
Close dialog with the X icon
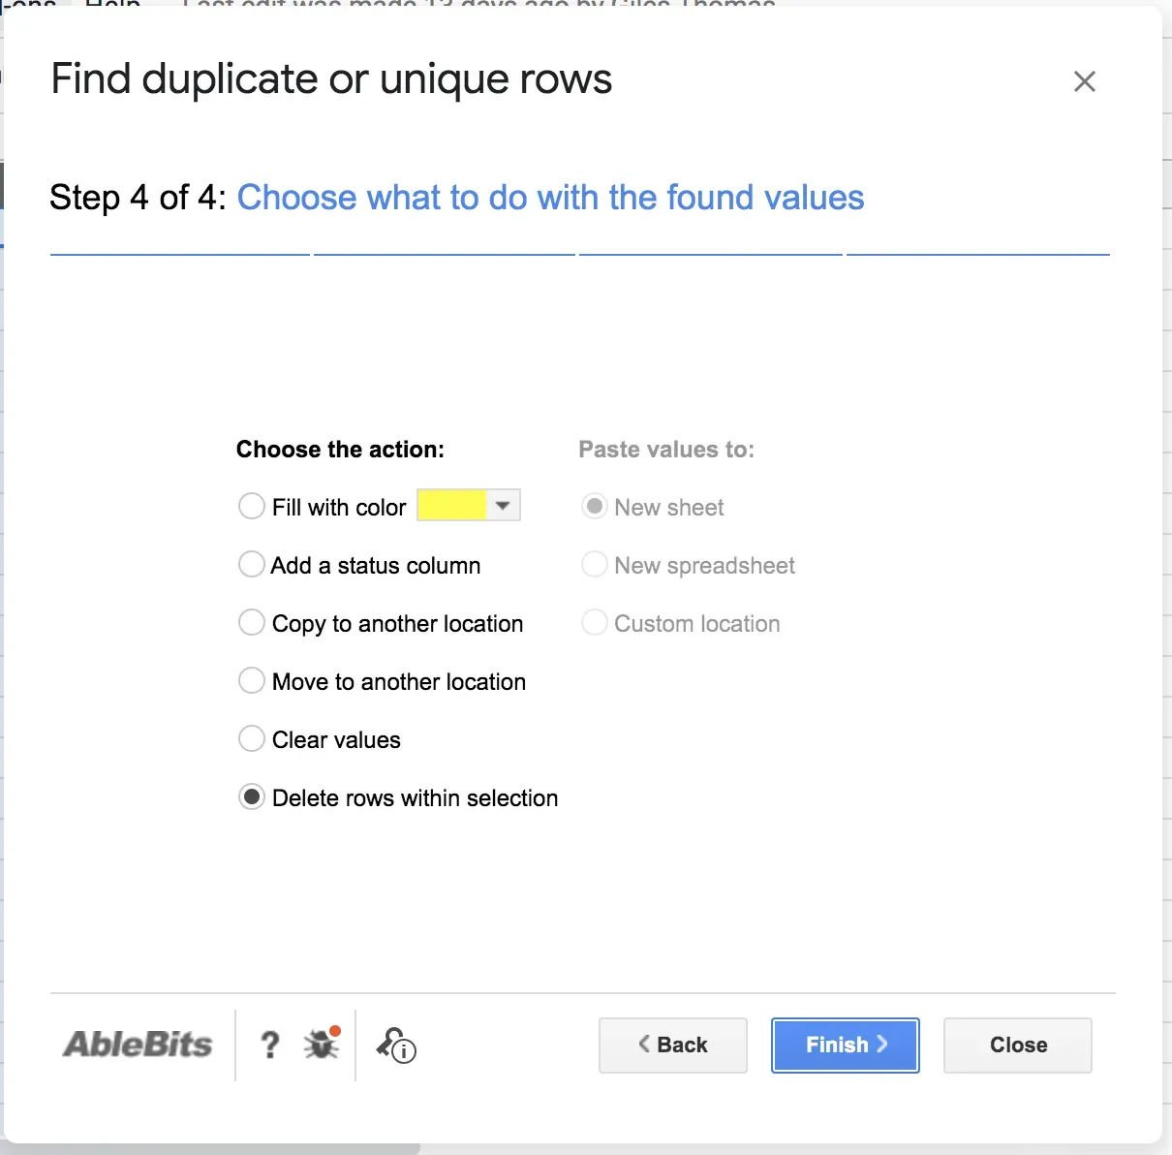click(1084, 81)
